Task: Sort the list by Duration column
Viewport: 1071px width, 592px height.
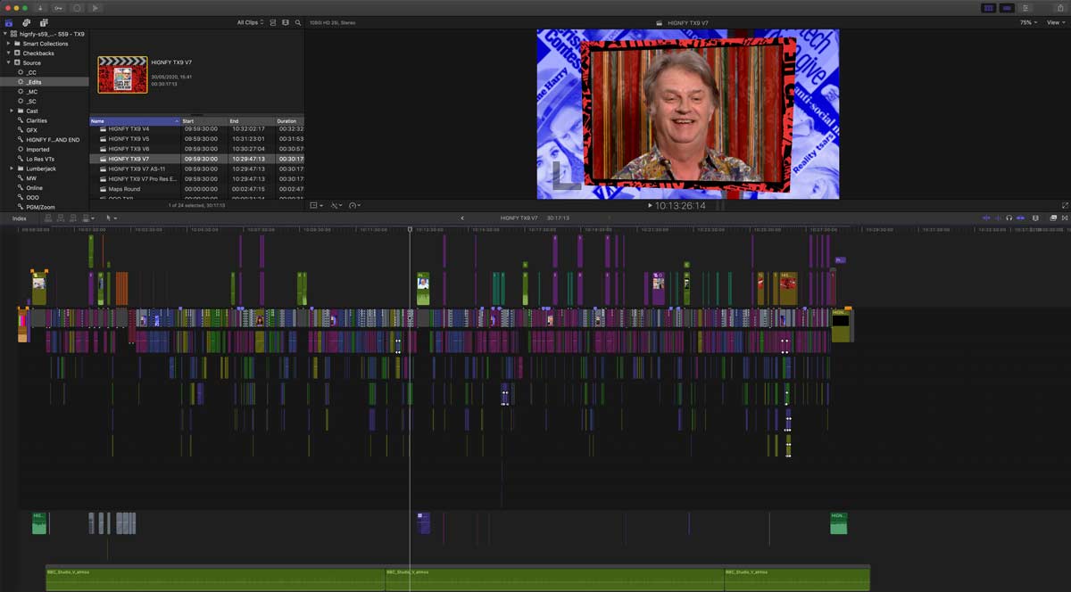Action: pyautogui.click(x=289, y=120)
